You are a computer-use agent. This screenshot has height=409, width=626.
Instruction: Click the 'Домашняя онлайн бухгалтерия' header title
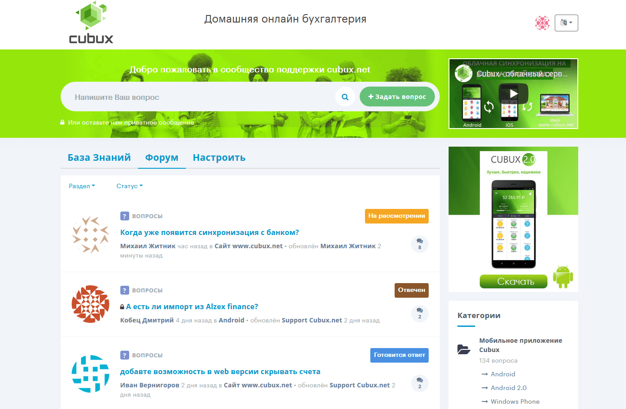point(285,19)
